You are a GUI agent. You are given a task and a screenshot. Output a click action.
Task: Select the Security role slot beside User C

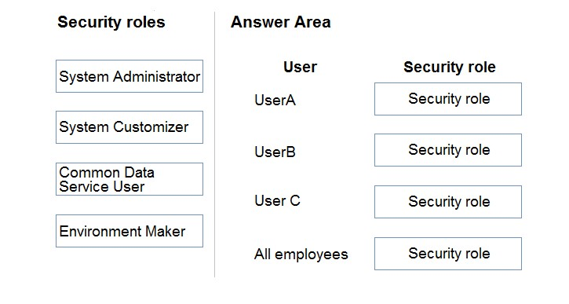click(448, 202)
